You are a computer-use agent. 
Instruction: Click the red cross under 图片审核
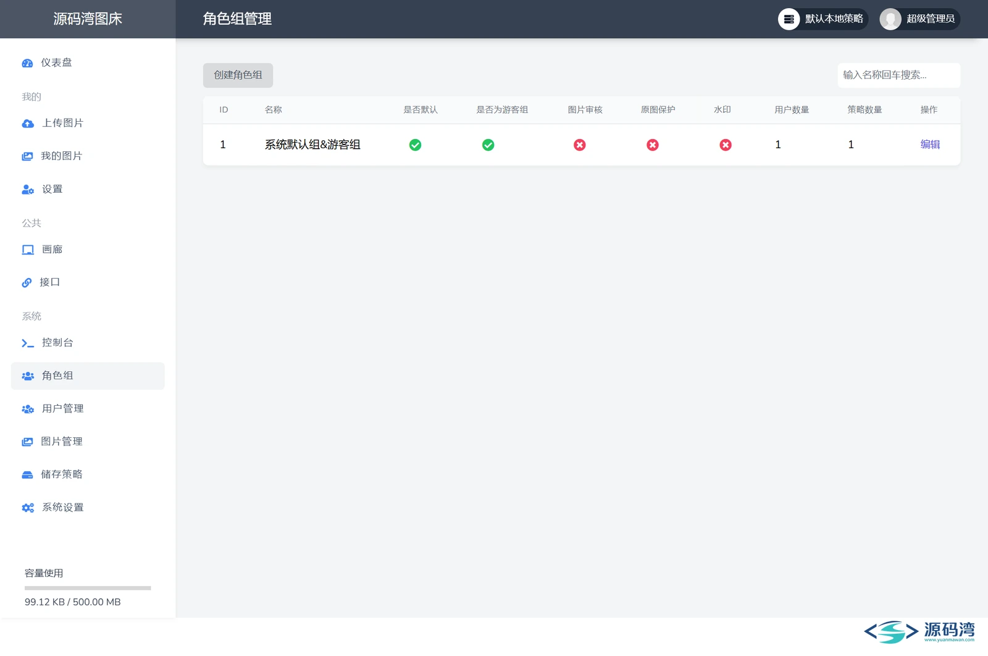580,145
